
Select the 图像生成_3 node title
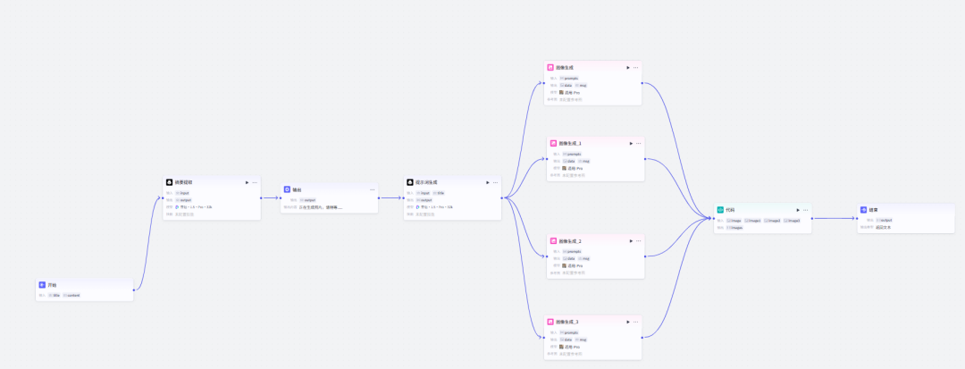pos(567,322)
